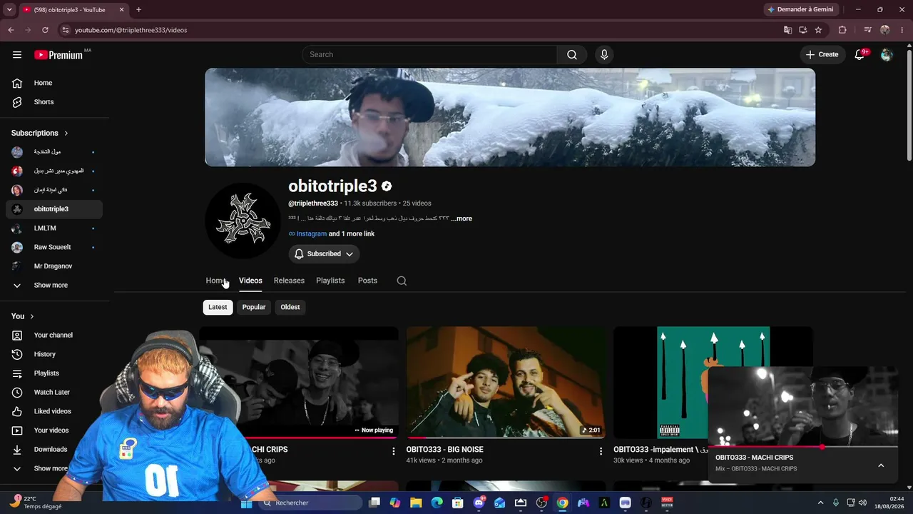Sort videos by Oldest
This screenshot has width=913, height=514.
pyautogui.click(x=290, y=307)
